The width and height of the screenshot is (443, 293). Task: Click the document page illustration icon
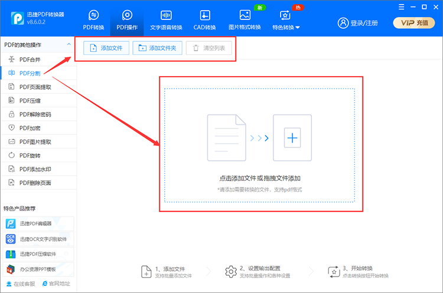click(x=227, y=138)
